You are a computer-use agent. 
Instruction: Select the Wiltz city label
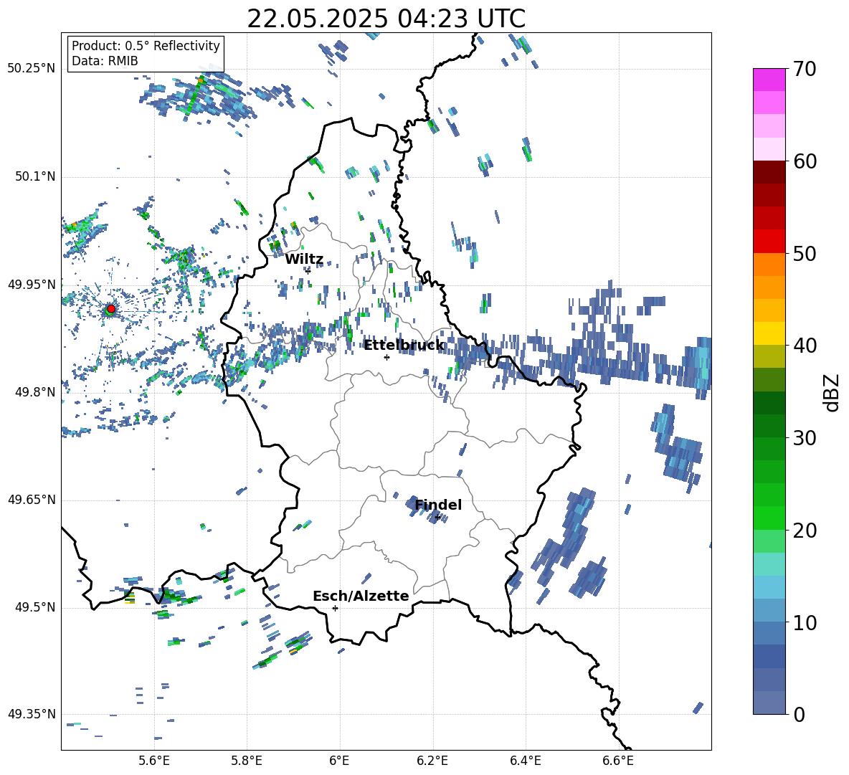(304, 260)
